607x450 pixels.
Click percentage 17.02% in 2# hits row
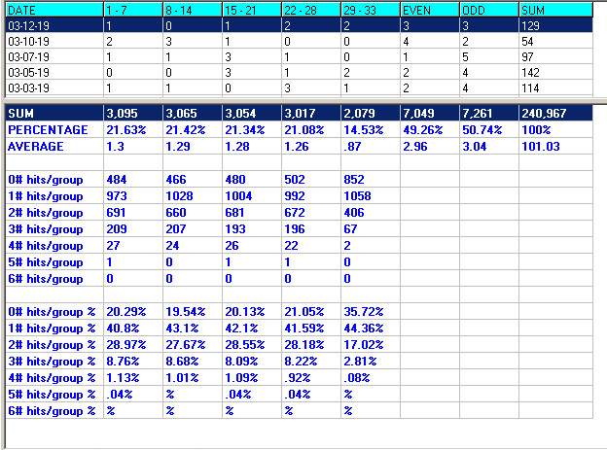(363, 345)
